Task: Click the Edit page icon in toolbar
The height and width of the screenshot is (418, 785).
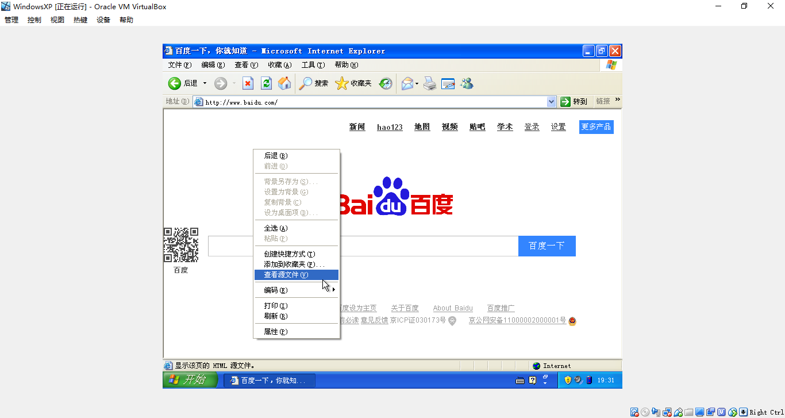Action: pos(448,83)
